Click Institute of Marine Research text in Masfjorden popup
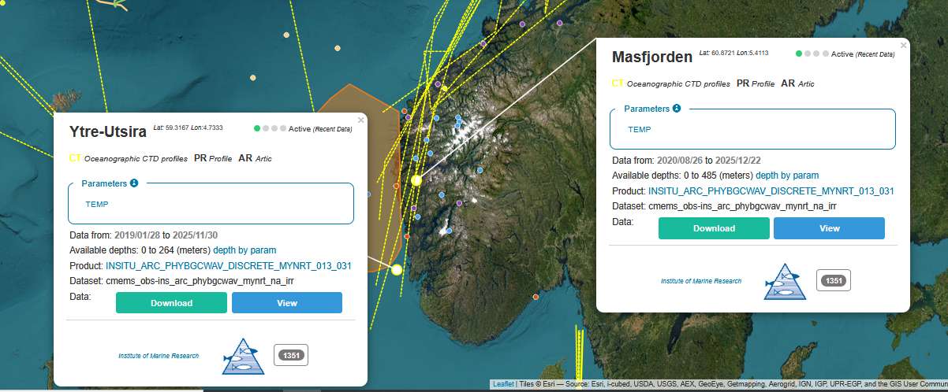948x392 pixels. pos(700,281)
